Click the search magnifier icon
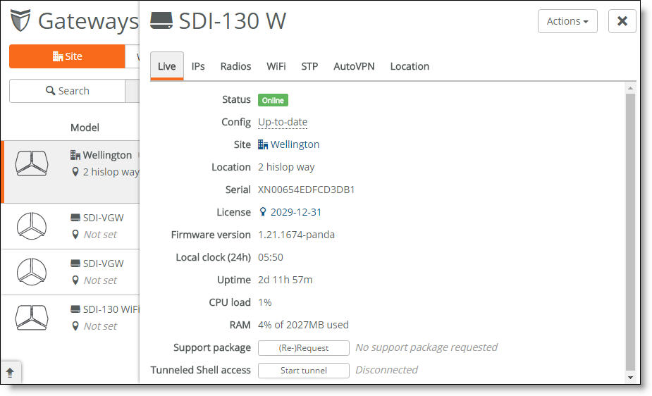This screenshot has height=396, width=652. click(x=50, y=91)
